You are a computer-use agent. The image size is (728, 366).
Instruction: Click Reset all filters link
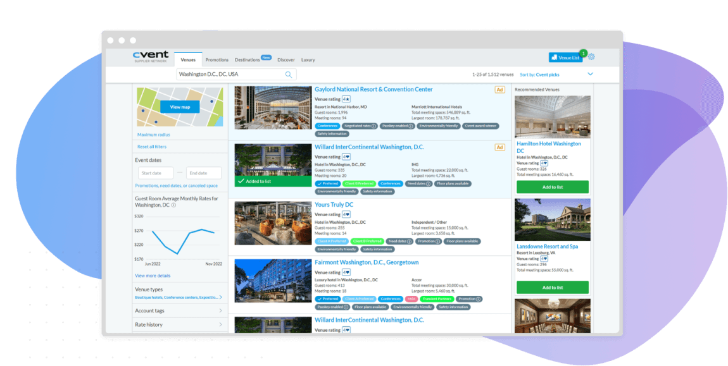(152, 147)
